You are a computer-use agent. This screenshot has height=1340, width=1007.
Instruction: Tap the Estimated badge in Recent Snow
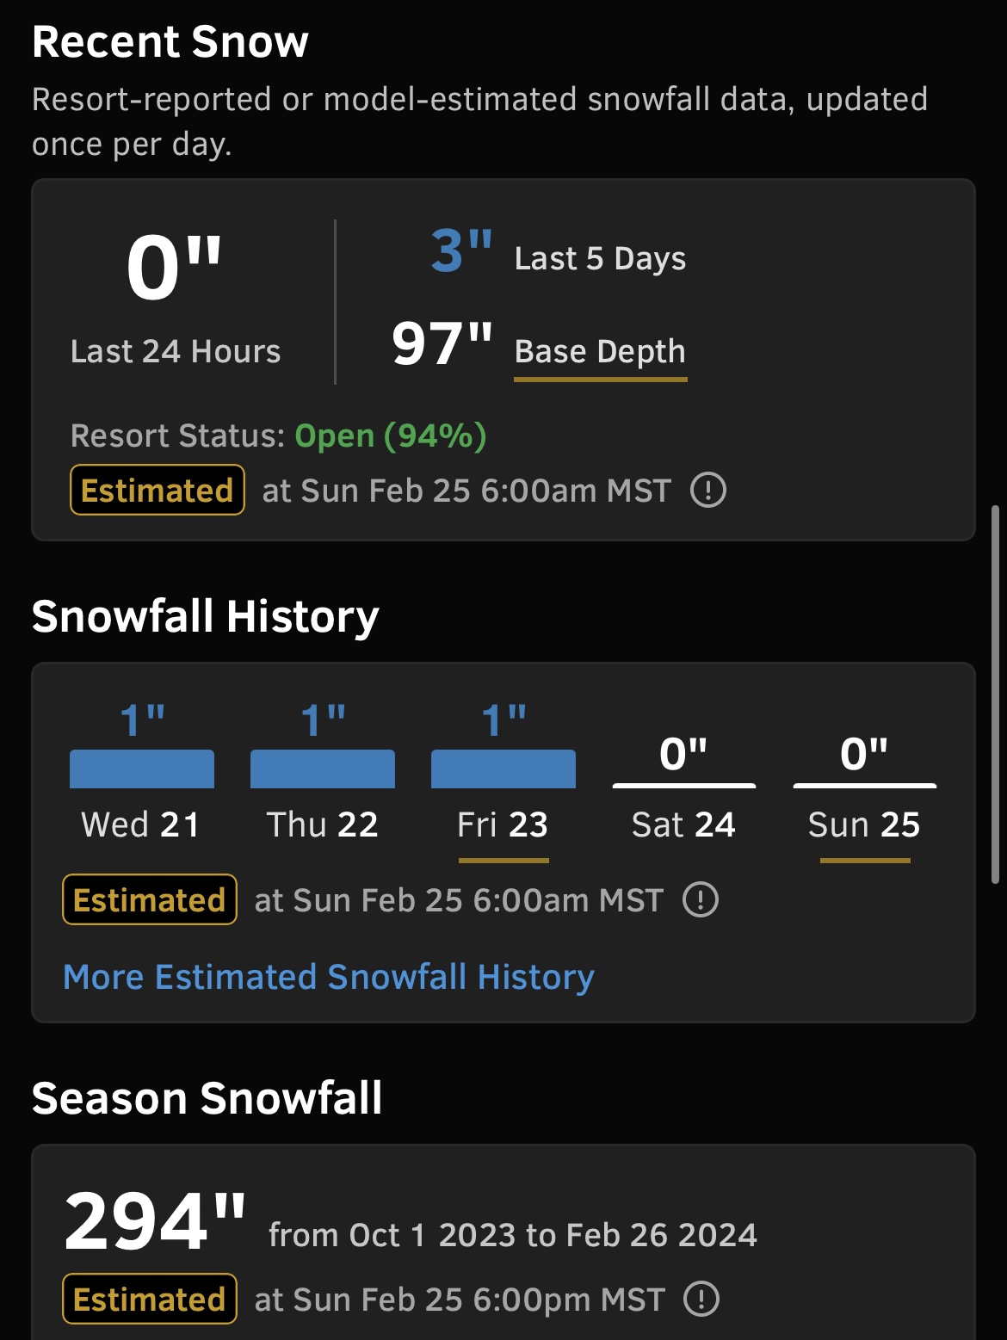point(158,491)
